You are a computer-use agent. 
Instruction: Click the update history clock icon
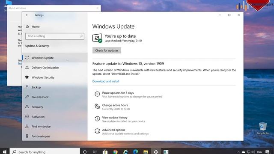pos(97,119)
